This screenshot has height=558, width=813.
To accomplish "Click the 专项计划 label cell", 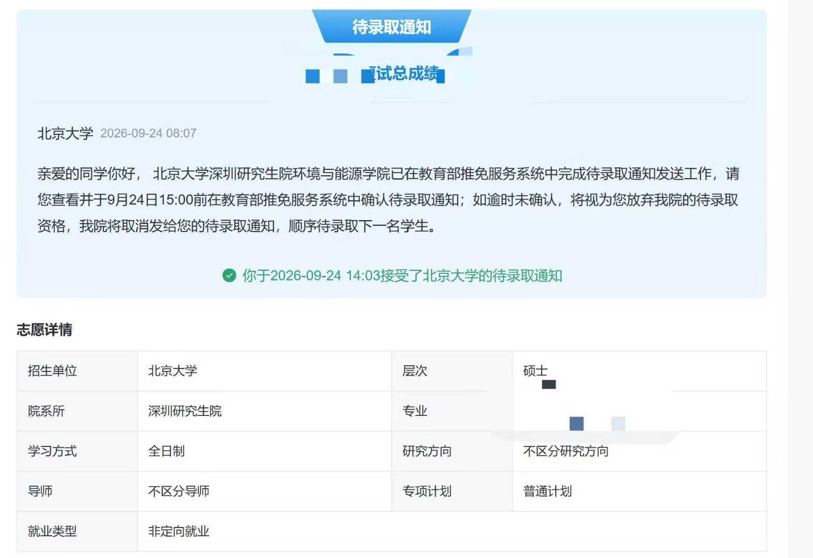I will coord(452,491).
